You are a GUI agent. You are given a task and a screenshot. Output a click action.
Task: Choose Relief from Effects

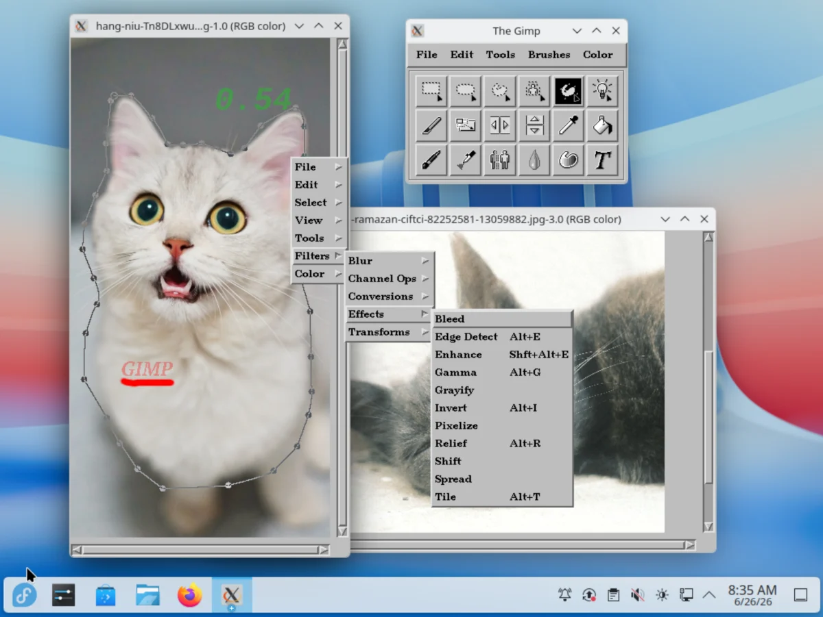pos(502,444)
